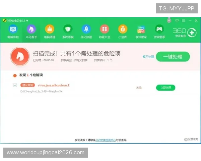Open the 360软件检测中心 link
201x161 pixels.
pos(106,140)
